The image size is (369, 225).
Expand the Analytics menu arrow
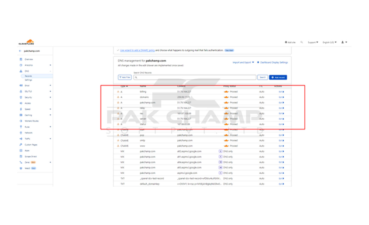[x=50, y=65]
